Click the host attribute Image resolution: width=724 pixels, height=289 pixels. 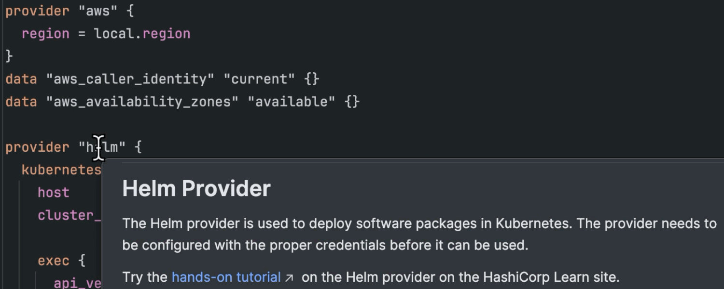54,192
